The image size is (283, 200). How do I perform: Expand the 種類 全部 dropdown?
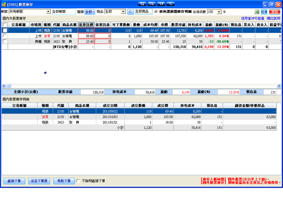coord(93,12)
